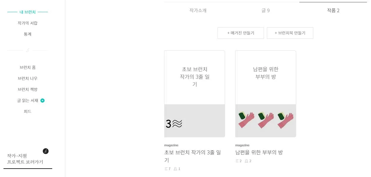Click the 브런치북 만들기 button
This screenshot has width=371, height=177.
point(290,33)
